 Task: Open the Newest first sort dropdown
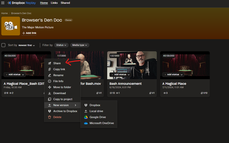pos(26,45)
